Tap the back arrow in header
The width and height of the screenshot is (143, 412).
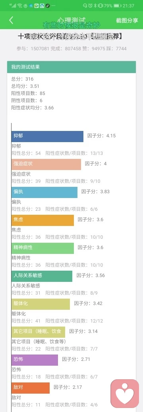click(11, 20)
